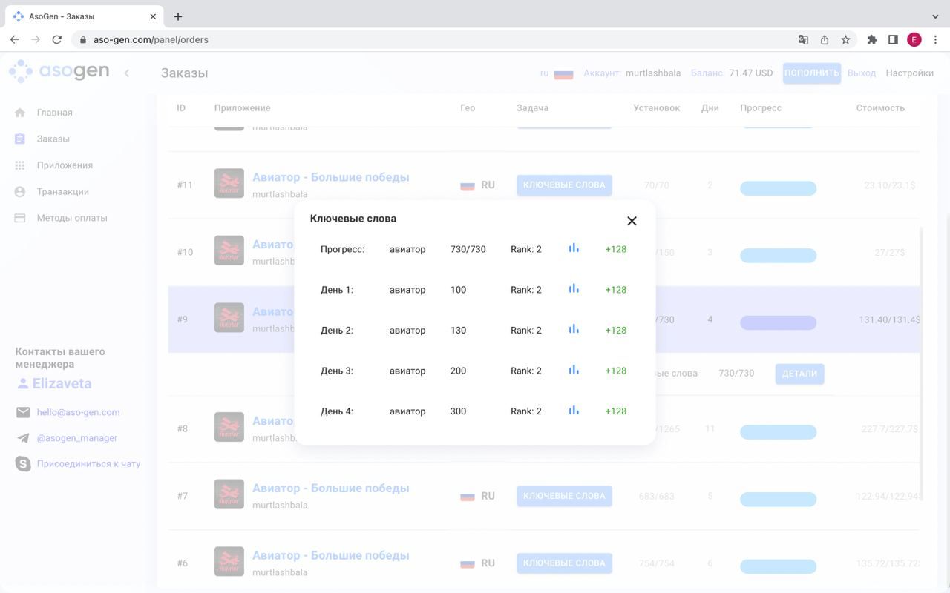Open Методы оплаты in the sidebar
The width and height of the screenshot is (950, 593).
72,218
